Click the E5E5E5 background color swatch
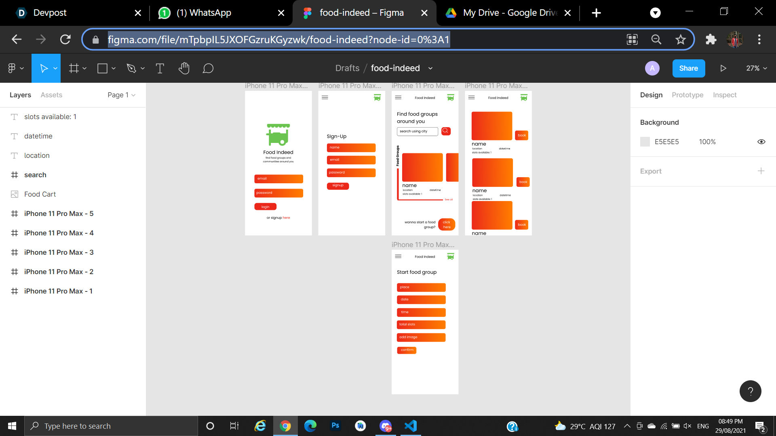This screenshot has width=776, height=436. 645,142
